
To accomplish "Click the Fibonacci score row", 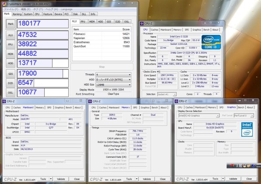I will click(x=102, y=34).
